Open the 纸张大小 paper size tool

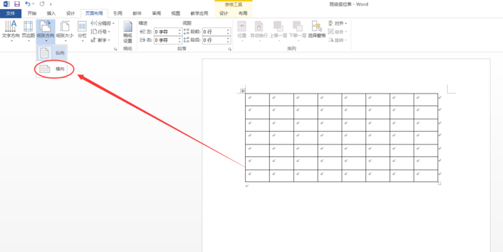click(65, 31)
